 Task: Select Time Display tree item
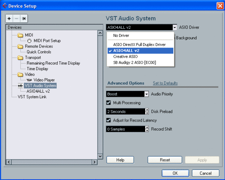click(x=37, y=69)
